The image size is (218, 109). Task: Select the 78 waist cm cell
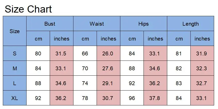(x=85, y=98)
